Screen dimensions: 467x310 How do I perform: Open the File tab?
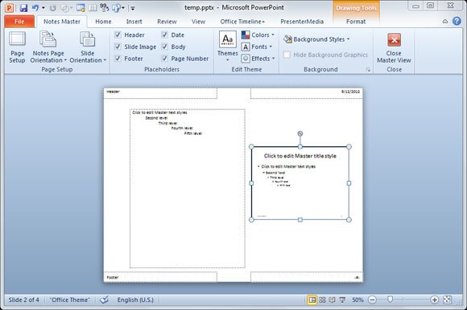(19, 22)
